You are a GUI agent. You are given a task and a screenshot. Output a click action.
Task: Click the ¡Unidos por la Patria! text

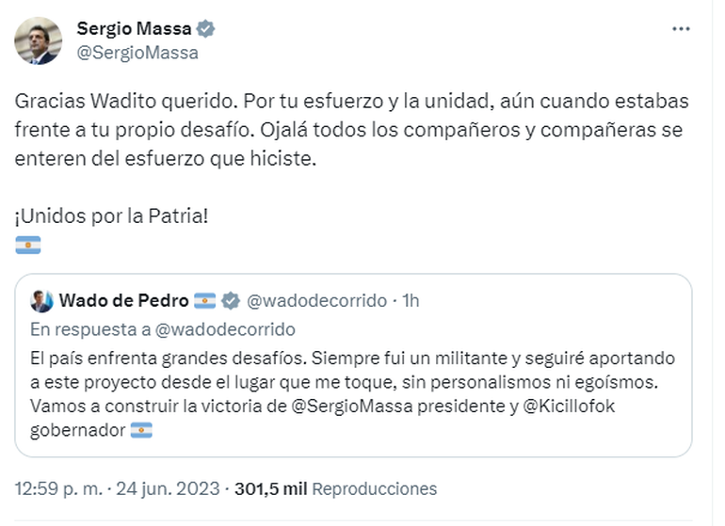pyautogui.click(x=110, y=215)
